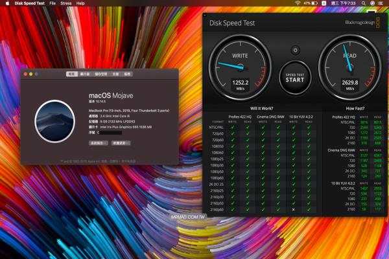Click the 系統報告 button in About This Mac
The height and width of the screenshot is (259, 389).
click(x=99, y=143)
